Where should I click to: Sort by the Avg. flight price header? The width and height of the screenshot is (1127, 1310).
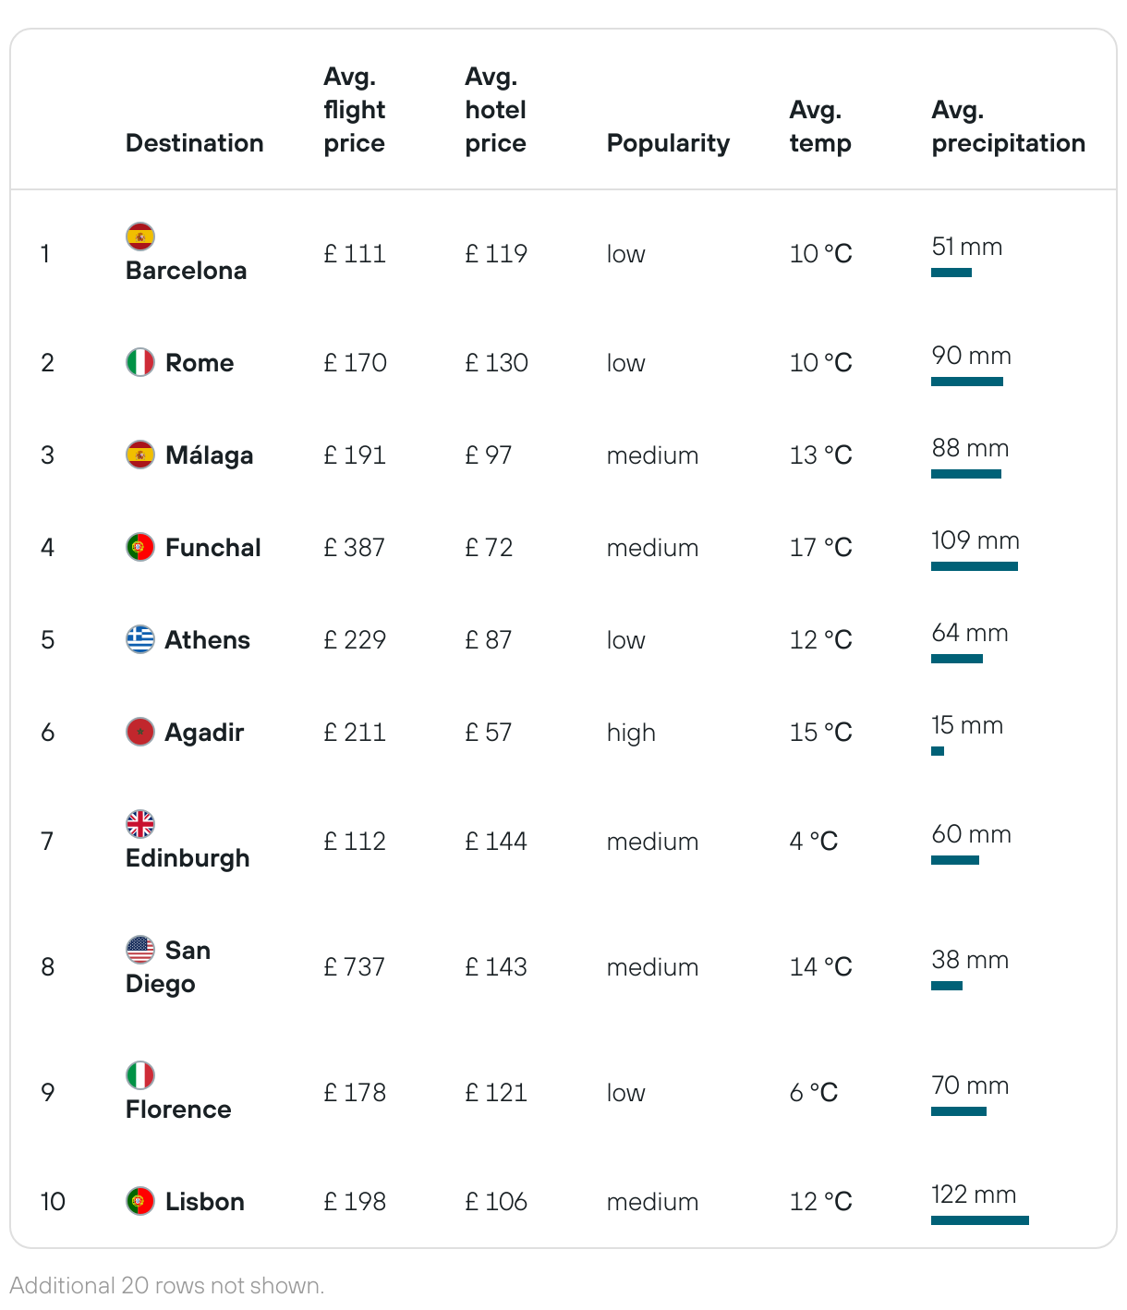tap(355, 110)
